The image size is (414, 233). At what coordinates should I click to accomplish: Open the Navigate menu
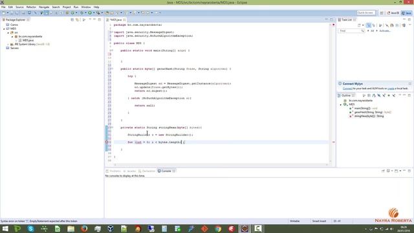pos(44,7)
